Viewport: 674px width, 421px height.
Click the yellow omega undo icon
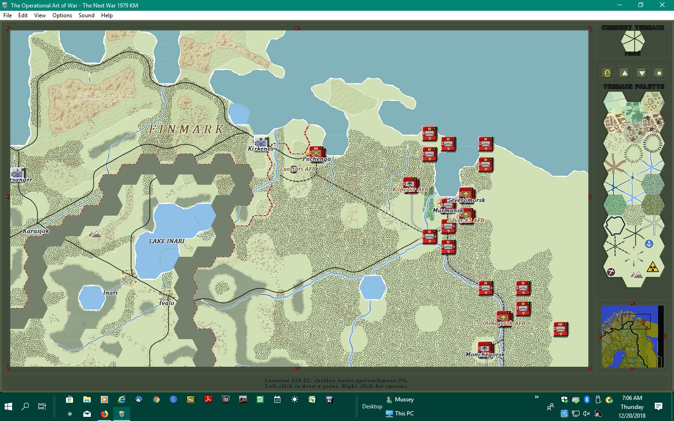(x=607, y=73)
